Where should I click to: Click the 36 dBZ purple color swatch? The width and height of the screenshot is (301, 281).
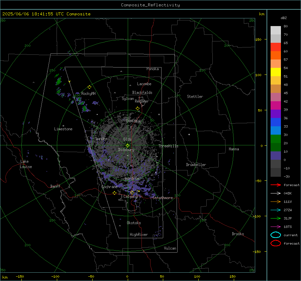coord(276,114)
